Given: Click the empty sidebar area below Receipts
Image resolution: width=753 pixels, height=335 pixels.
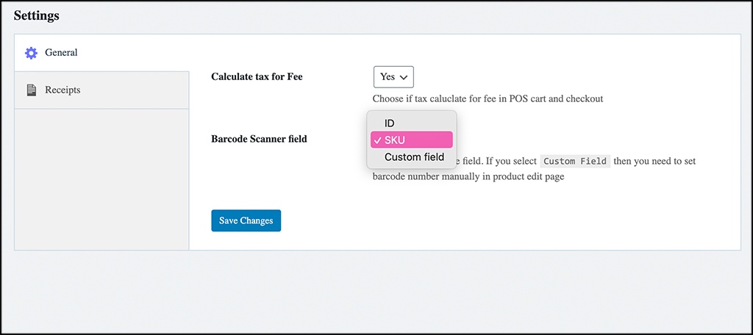Looking at the screenshot, I should (x=101, y=176).
